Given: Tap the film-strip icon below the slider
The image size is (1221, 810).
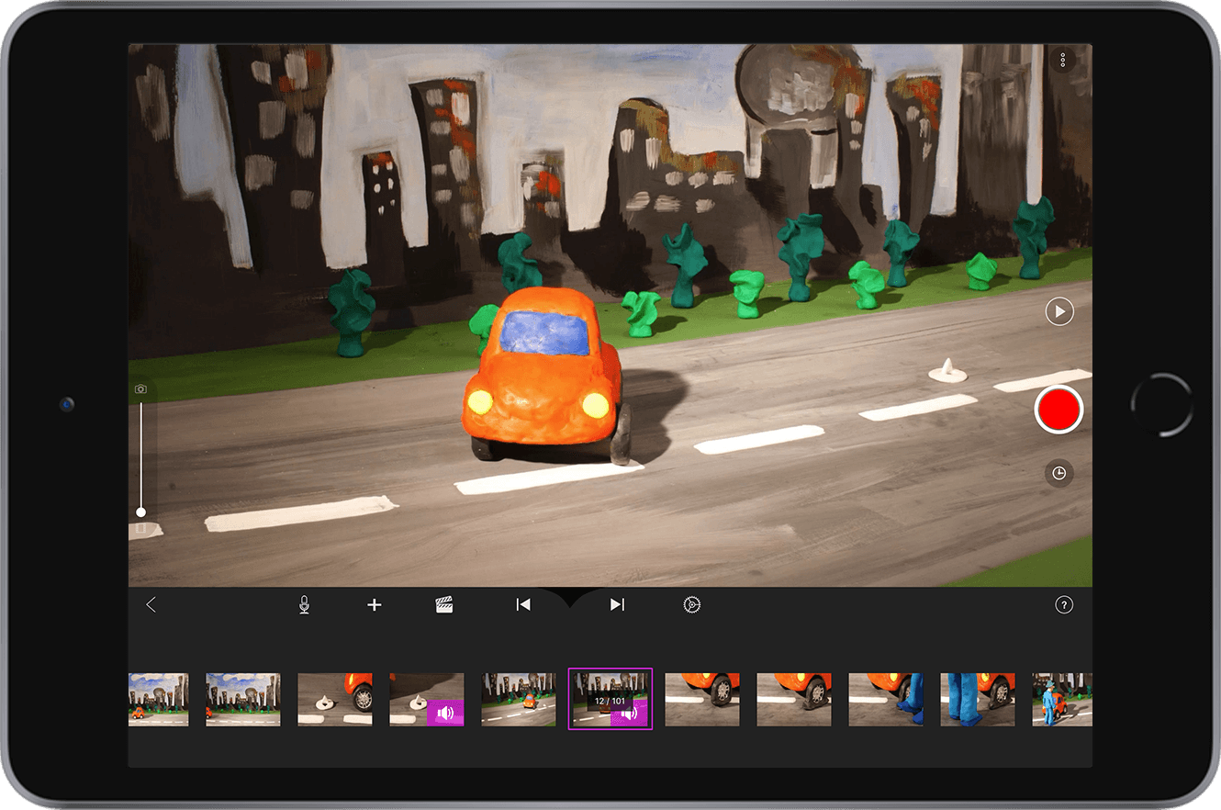Looking at the screenshot, I should point(140,529).
